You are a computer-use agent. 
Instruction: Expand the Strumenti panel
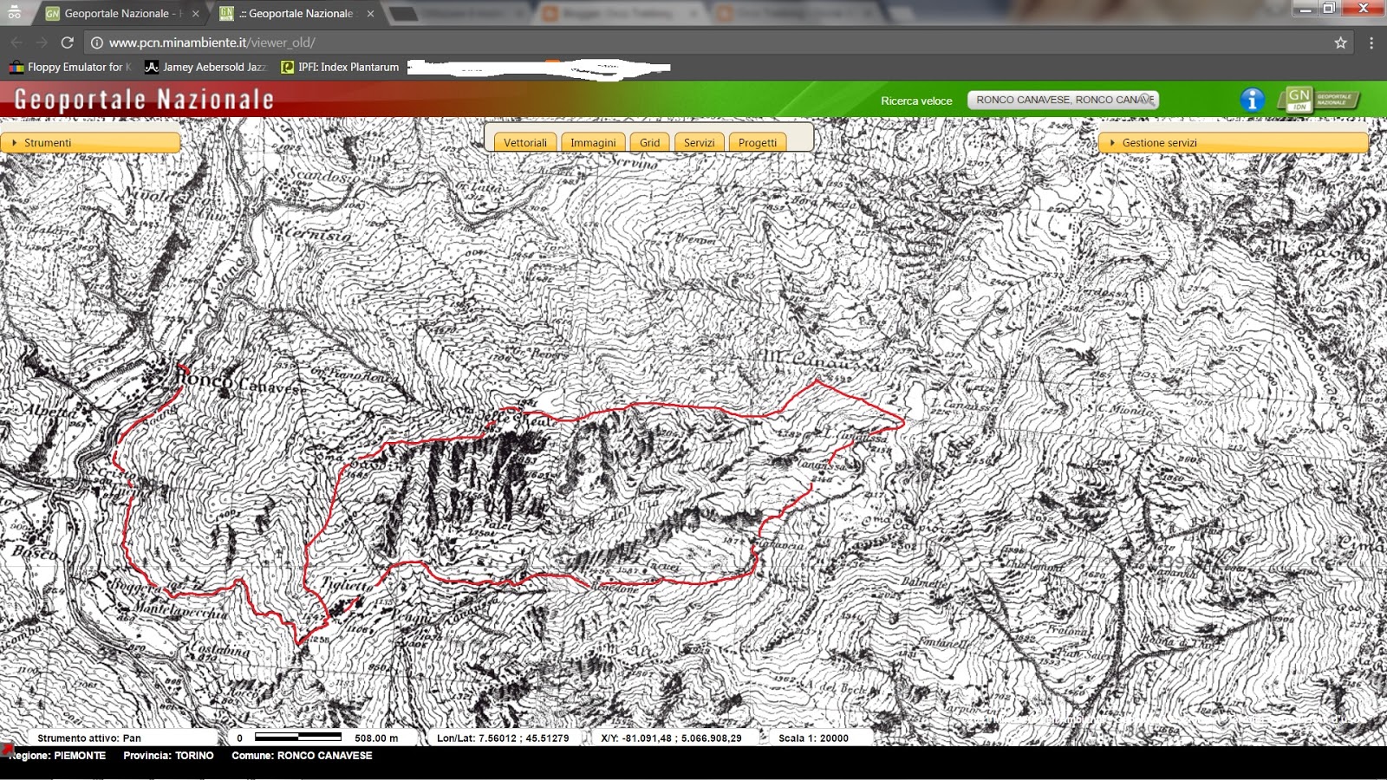tap(90, 142)
